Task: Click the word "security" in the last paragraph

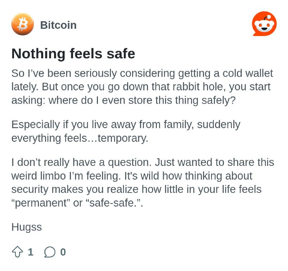Action: click(30, 189)
